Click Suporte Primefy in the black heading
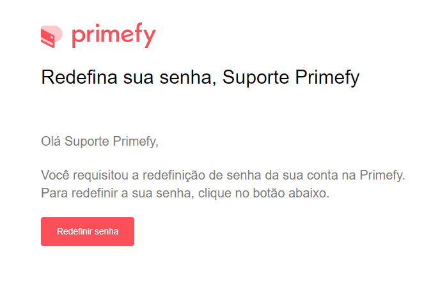The width and height of the screenshot is (440, 299). [x=291, y=77]
